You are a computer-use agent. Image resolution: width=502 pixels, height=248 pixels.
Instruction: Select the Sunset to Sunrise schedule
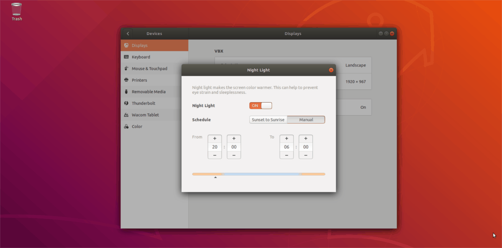point(268,120)
